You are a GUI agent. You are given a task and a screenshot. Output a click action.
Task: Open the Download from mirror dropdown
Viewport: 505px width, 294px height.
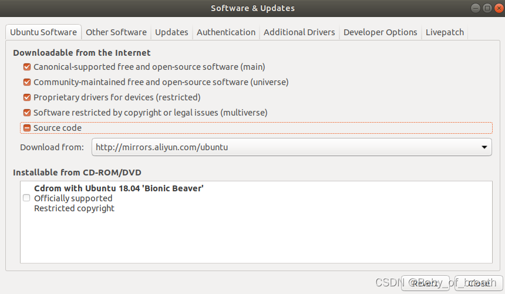[291, 147]
